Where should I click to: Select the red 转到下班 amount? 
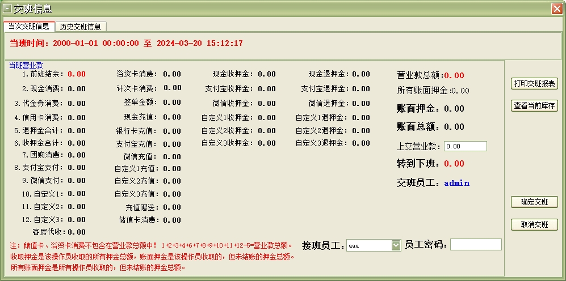point(454,164)
